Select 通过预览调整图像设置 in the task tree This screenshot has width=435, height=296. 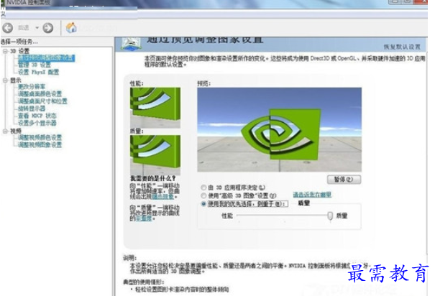point(46,57)
